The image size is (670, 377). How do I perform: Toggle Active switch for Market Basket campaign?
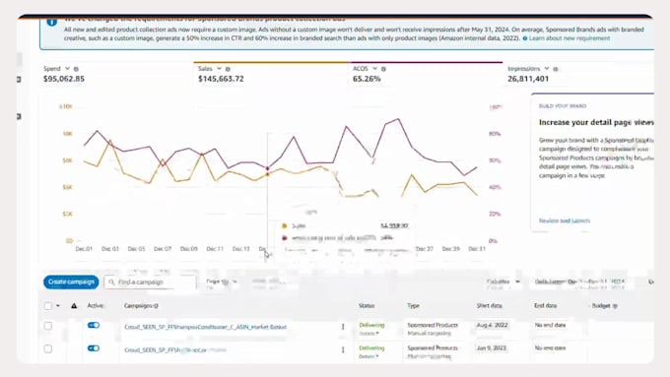(x=94, y=326)
